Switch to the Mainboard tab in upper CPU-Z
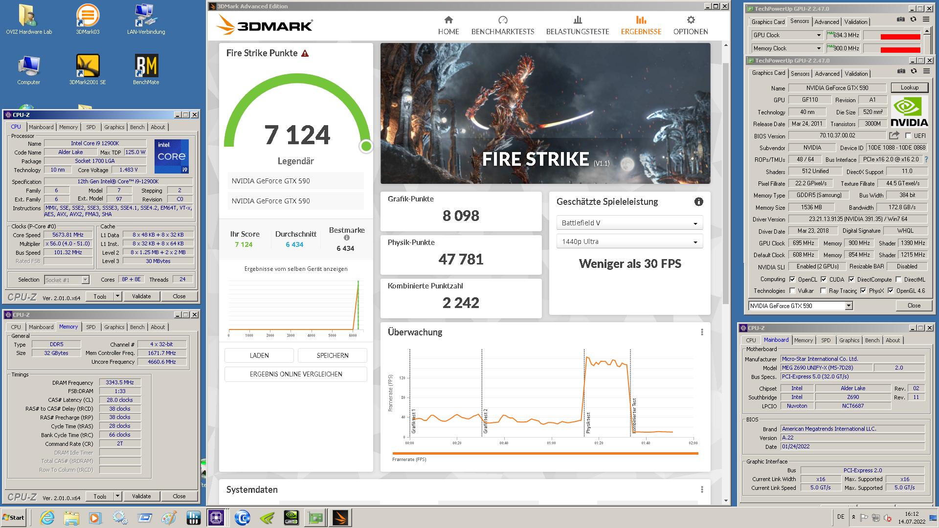 (x=41, y=127)
